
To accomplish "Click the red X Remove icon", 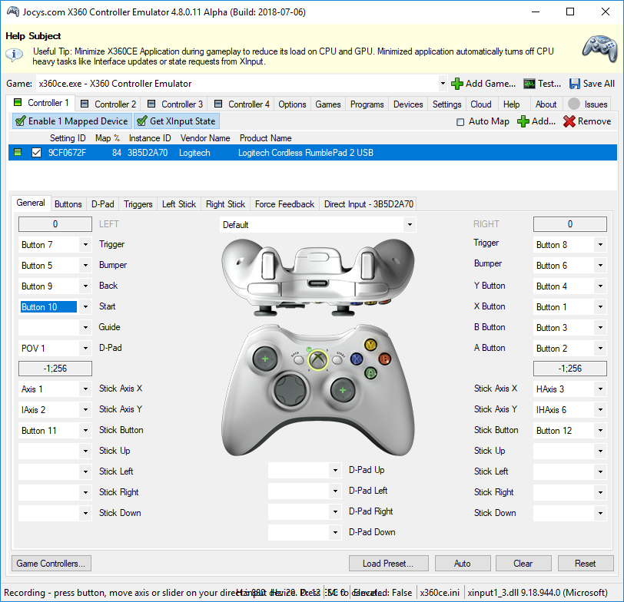I will tap(569, 121).
